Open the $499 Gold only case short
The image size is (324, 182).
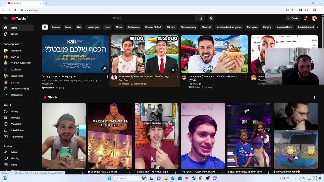296,136
